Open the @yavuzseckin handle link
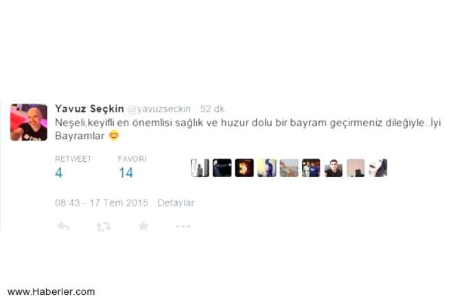The height and width of the screenshot is (301, 453). [x=159, y=109]
